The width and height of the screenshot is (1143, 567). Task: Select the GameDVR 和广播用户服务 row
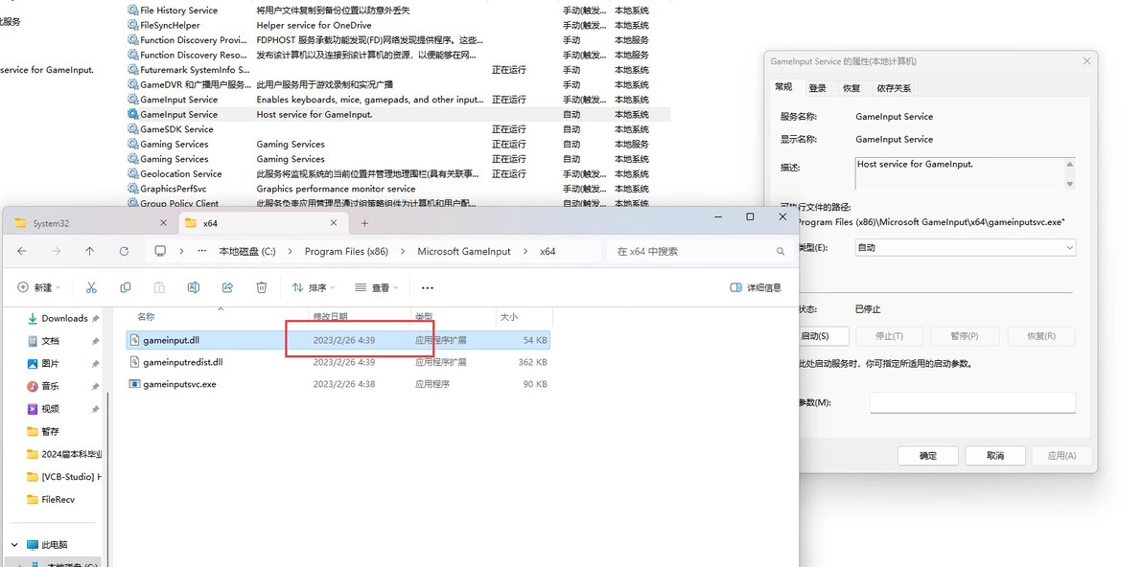click(x=397, y=84)
